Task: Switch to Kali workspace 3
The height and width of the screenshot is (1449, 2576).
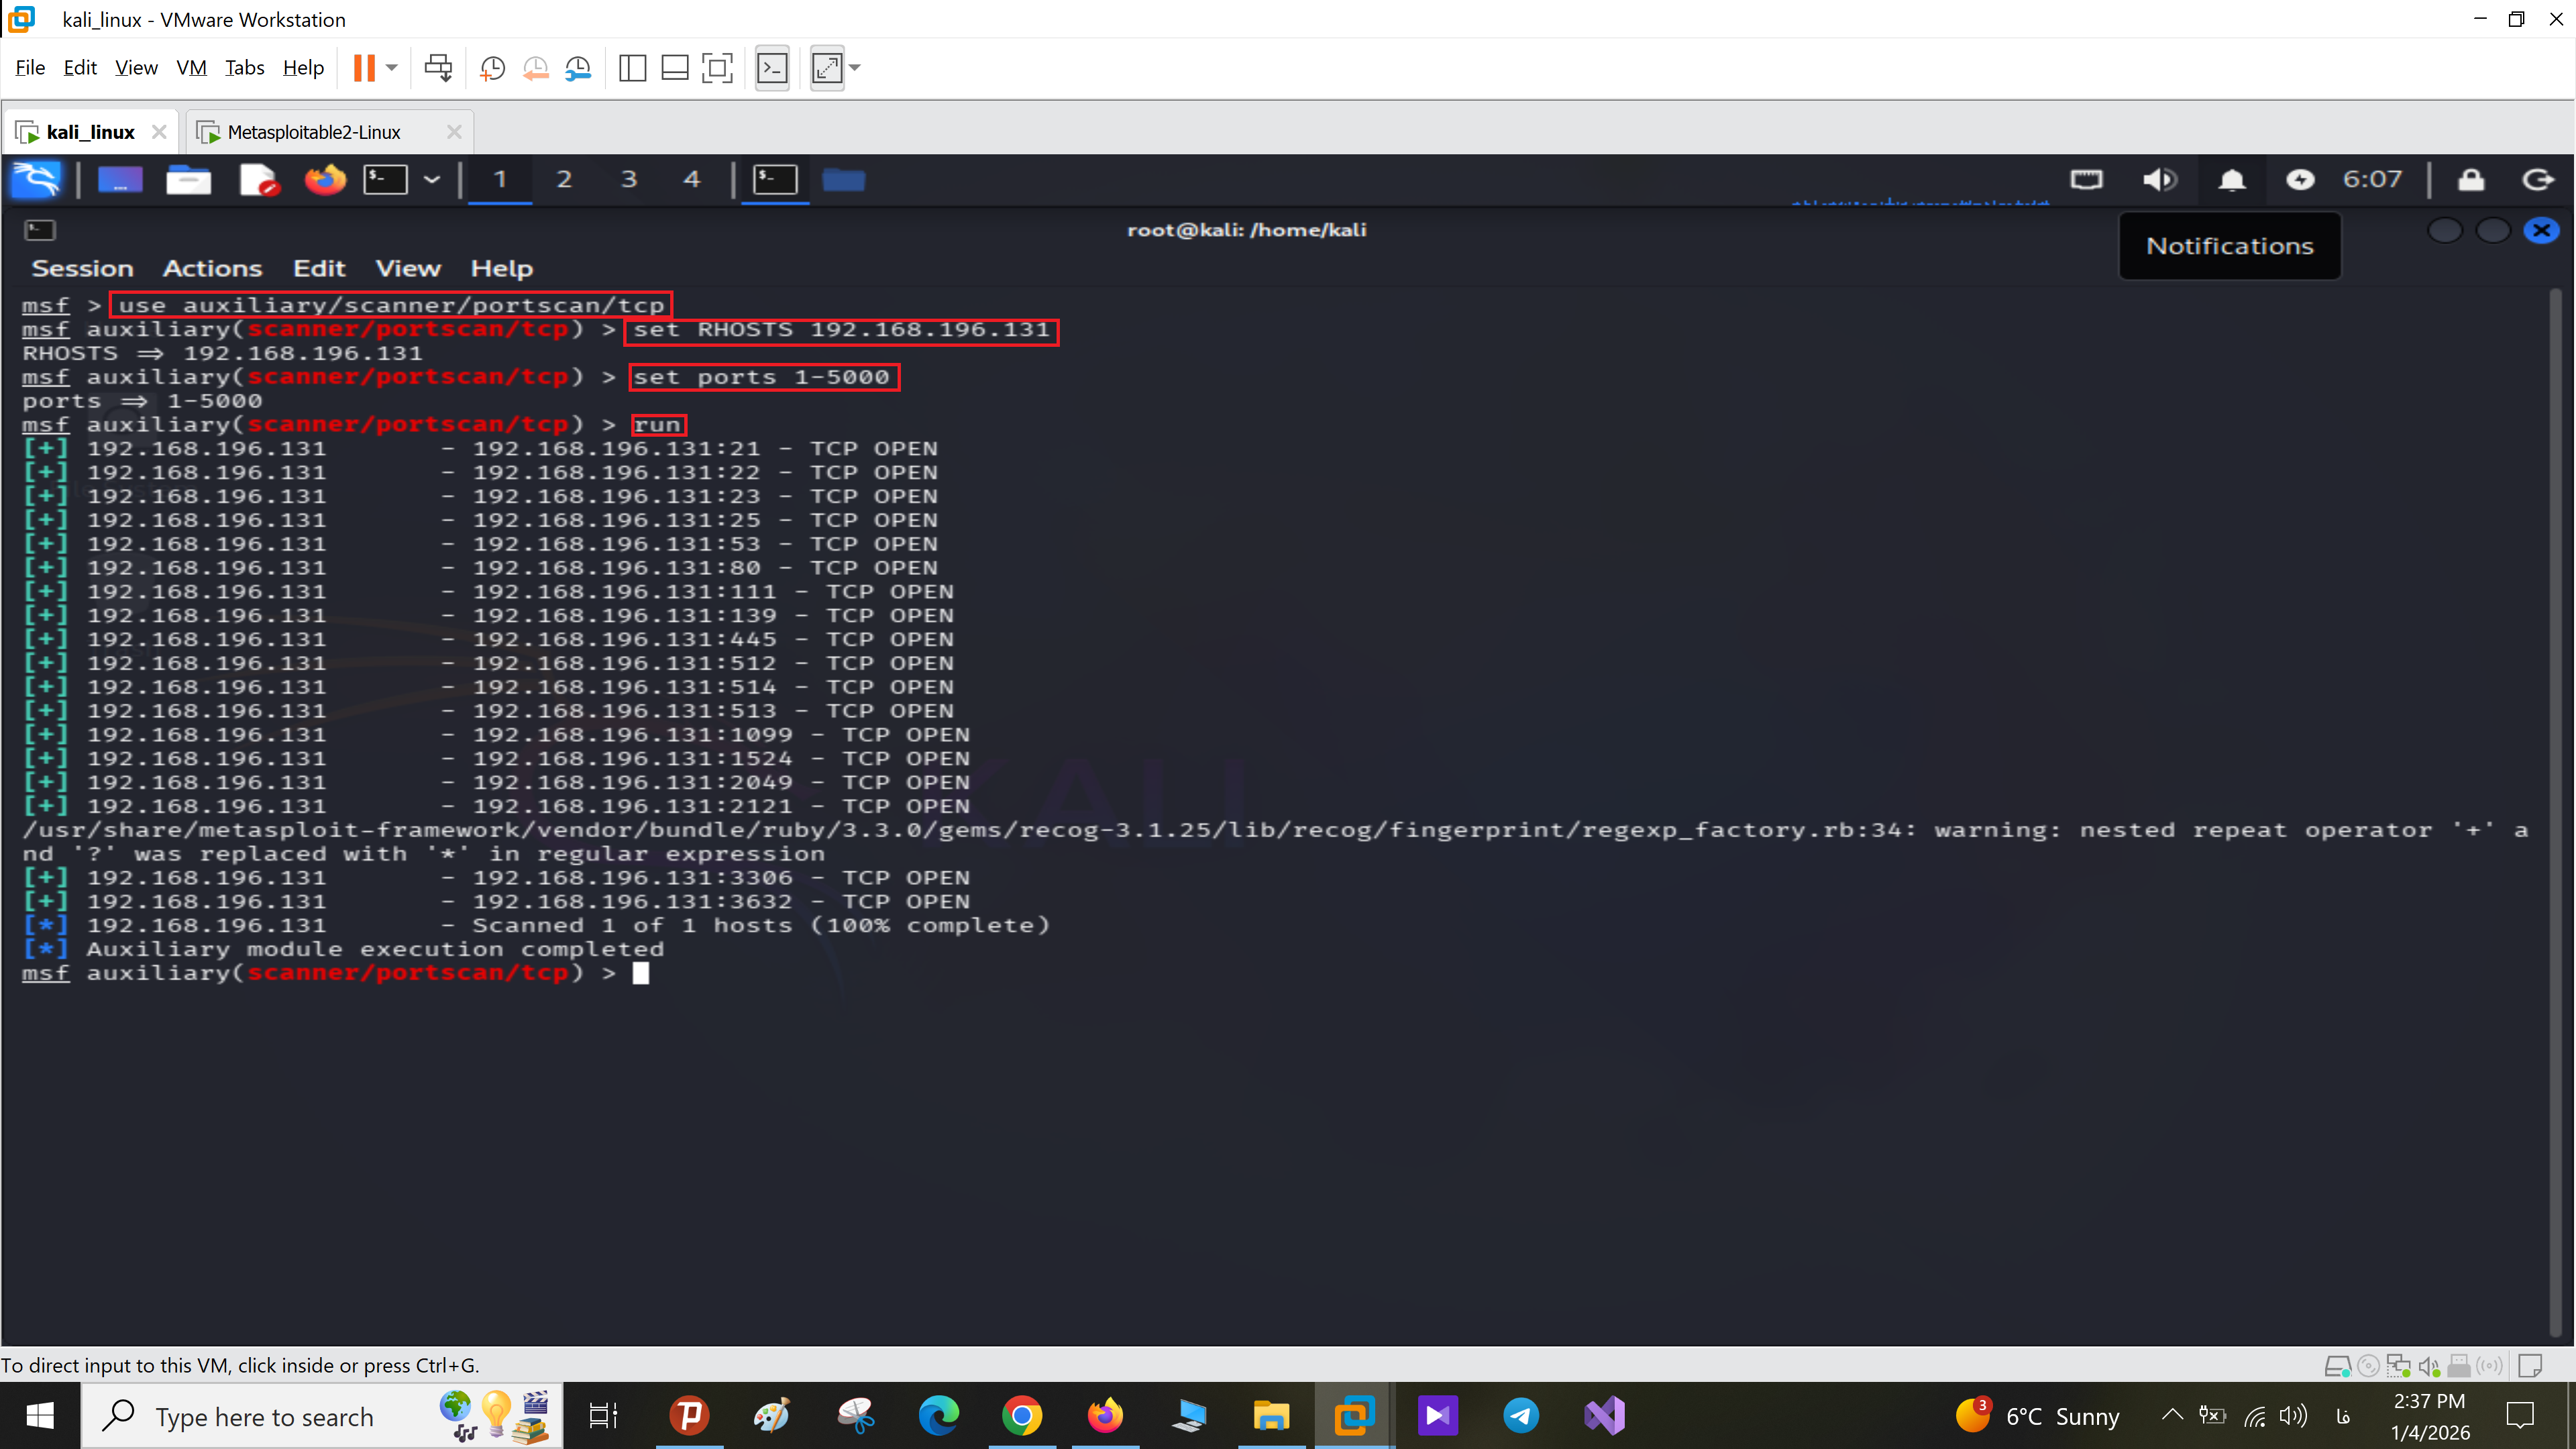Action: pyautogui.click(x=628, y=180)
